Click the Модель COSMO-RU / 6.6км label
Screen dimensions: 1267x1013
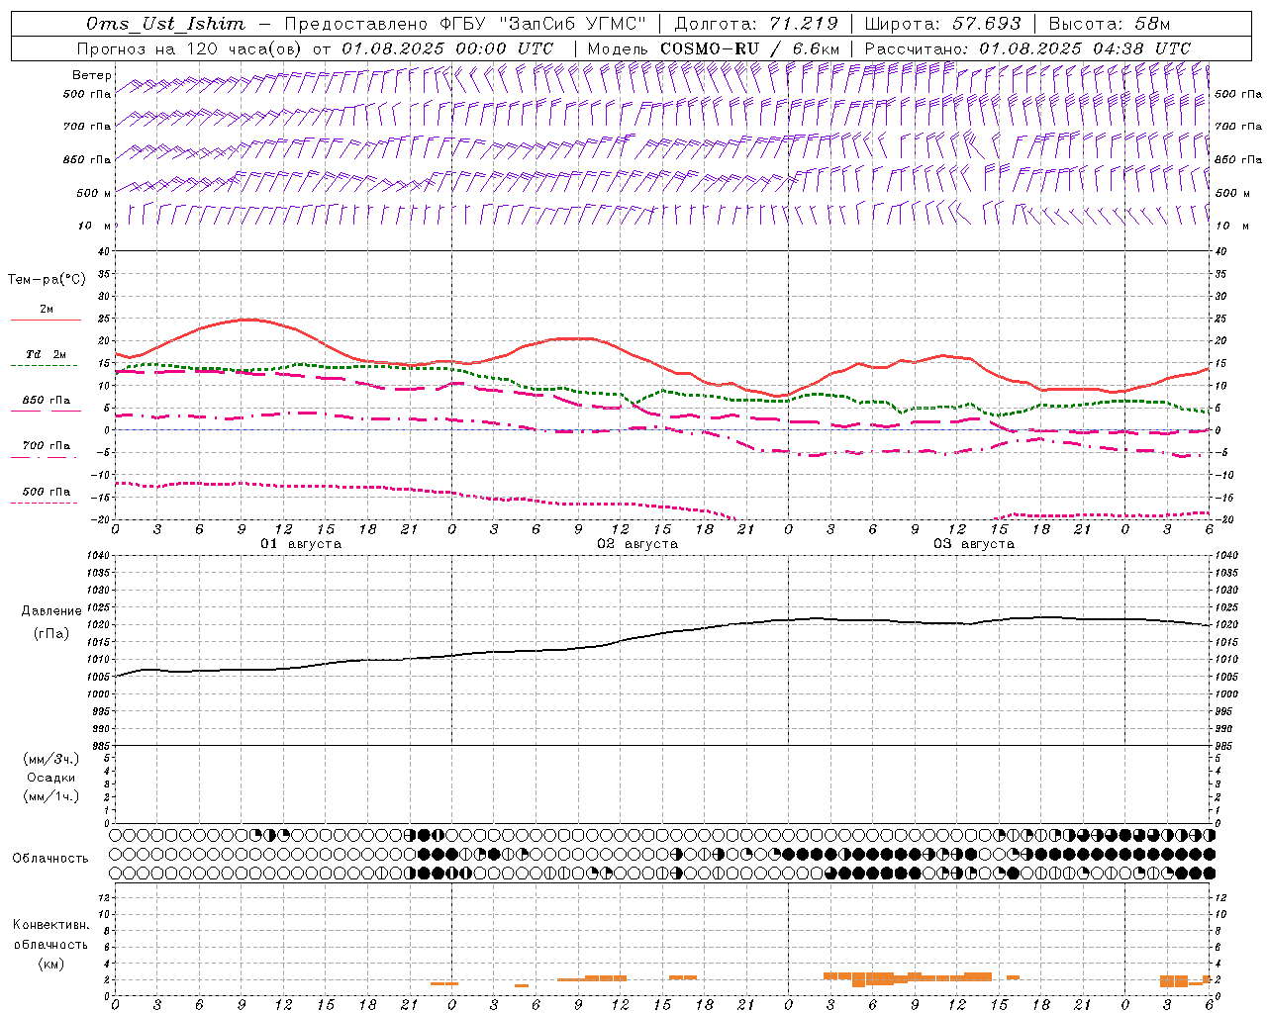point(713,48)
